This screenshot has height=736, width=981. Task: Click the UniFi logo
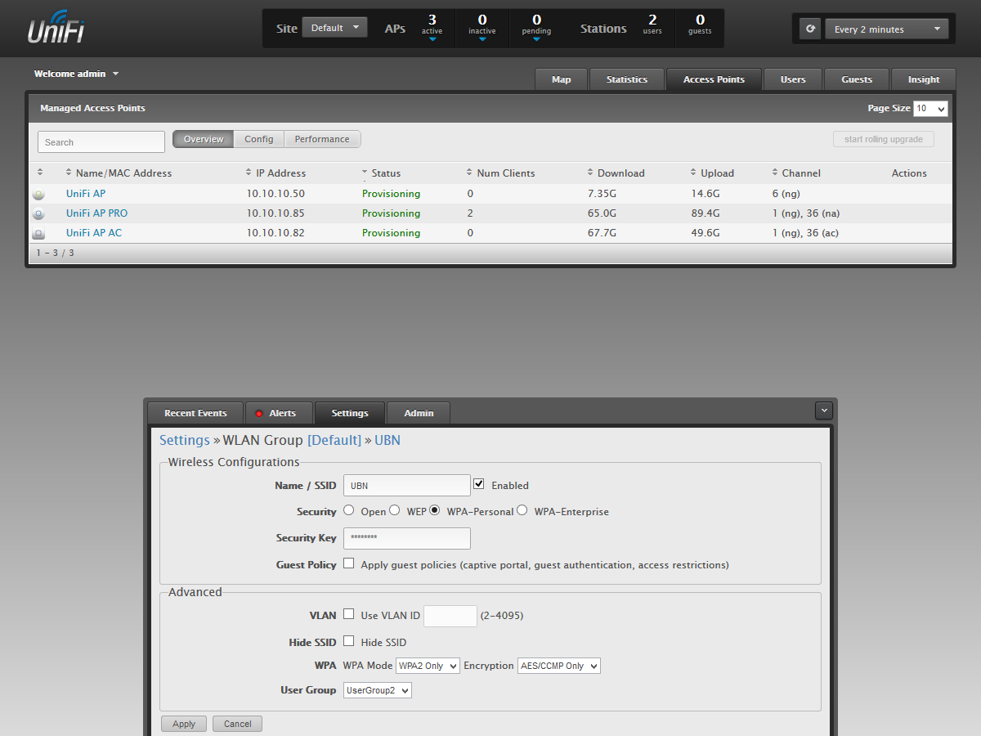pyautogui.click(x=56, y=26)
